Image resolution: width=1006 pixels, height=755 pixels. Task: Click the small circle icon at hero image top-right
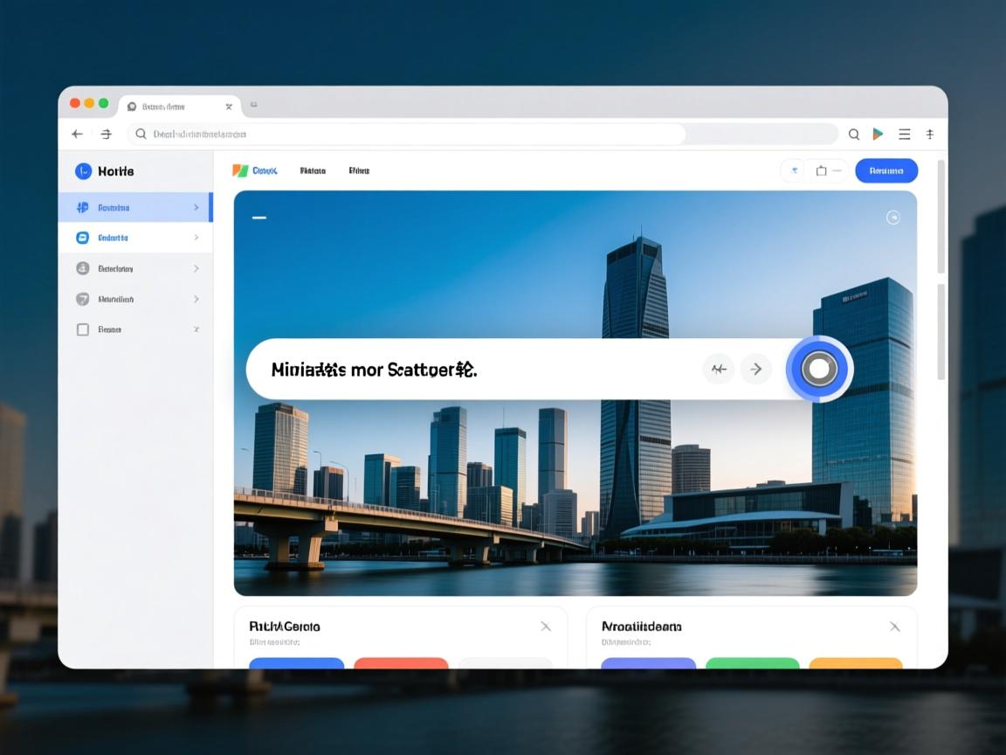tap(892, 218)
